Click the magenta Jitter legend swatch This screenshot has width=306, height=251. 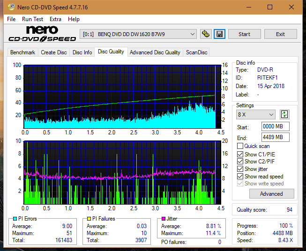164,219
